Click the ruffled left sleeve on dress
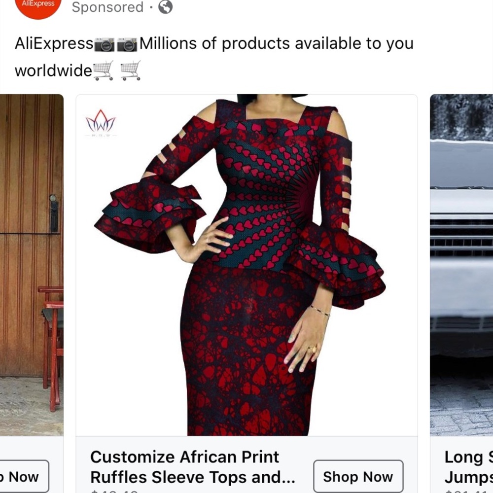This screenshot has width=493, height=493. tap(148, 212)
